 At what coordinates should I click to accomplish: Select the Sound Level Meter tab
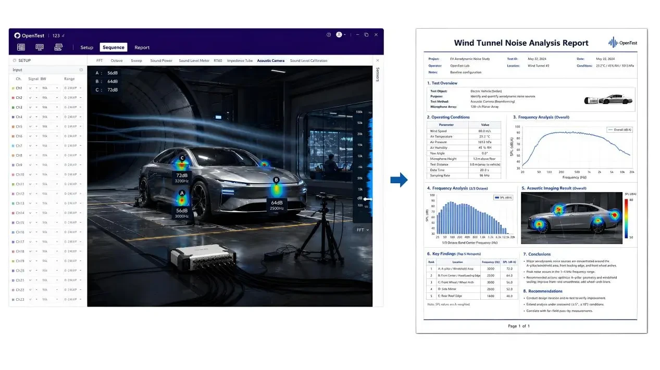(x=194, y=61)
